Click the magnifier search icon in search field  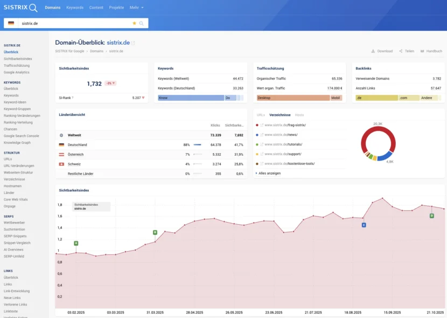click(142, 23)
